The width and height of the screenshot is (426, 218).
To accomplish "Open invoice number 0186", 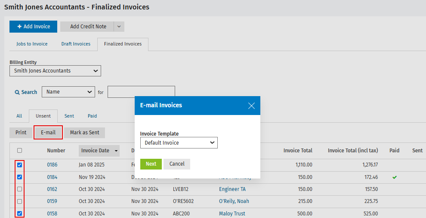I will tap(52, 165).
